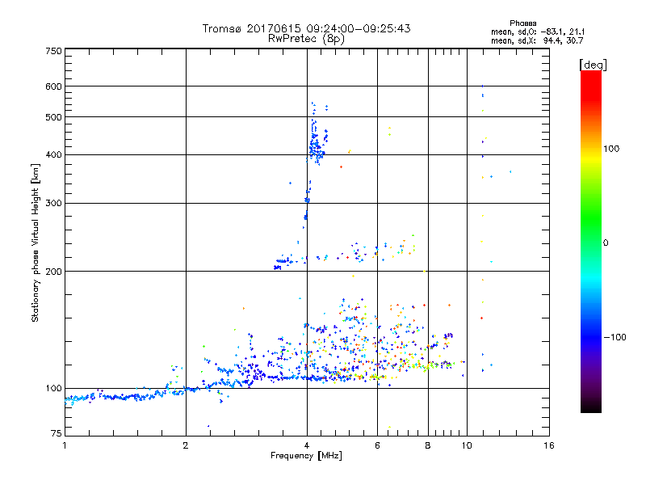Viewport: 646px width, 485px height.
Task: Click the y-axis tick label '750'
Action: point(54,51)
